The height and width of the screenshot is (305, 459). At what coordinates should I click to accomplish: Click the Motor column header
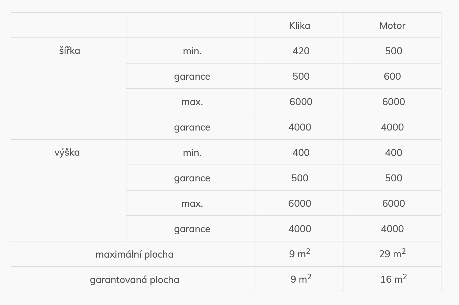392,25
